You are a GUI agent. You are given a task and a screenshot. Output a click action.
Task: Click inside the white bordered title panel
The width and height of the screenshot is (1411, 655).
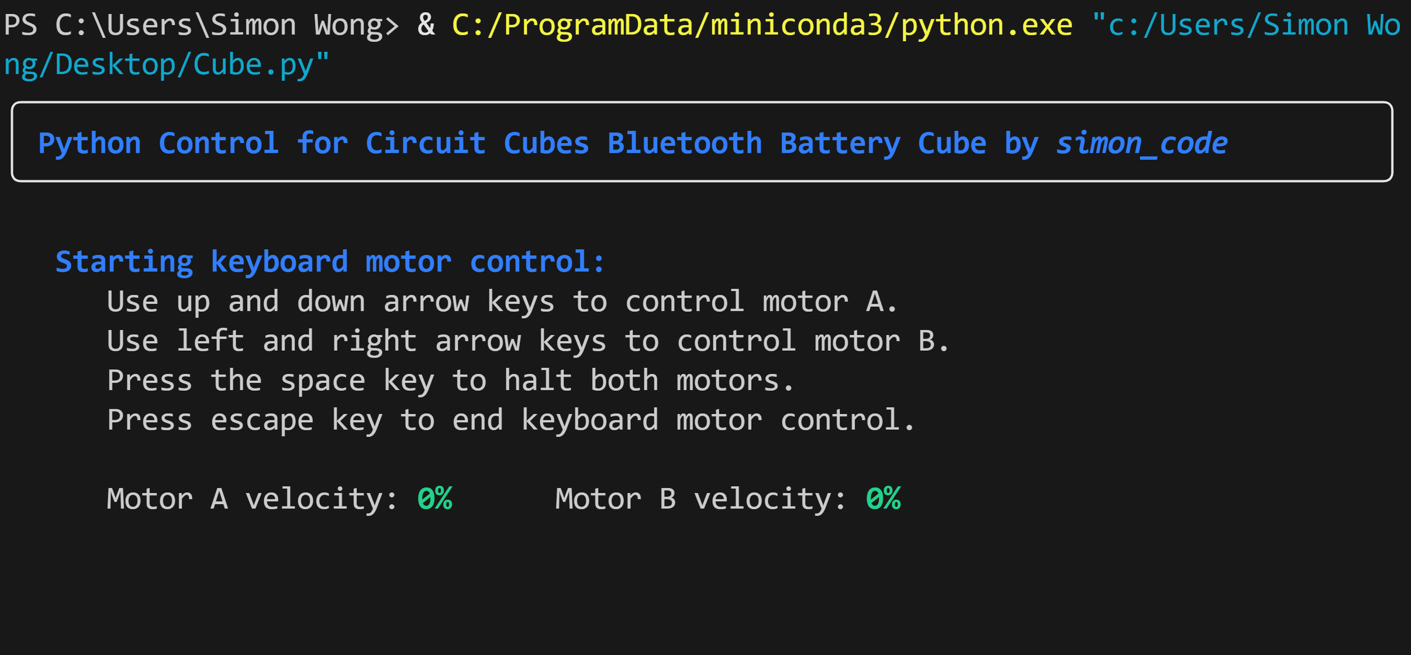(x=702, y=142)
